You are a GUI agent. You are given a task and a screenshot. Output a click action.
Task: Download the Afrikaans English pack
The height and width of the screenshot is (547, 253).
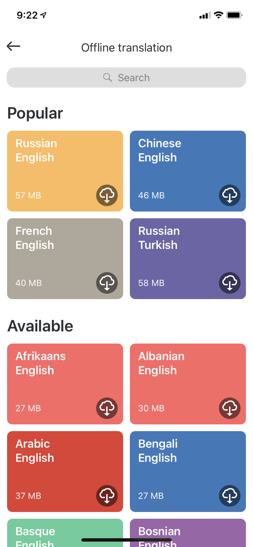tap(107, 408)
